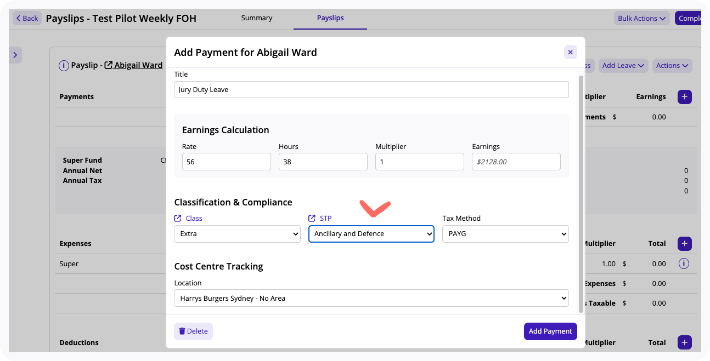Click the Classification & Compliance heading
710x361 pixels.
point(233,202)
